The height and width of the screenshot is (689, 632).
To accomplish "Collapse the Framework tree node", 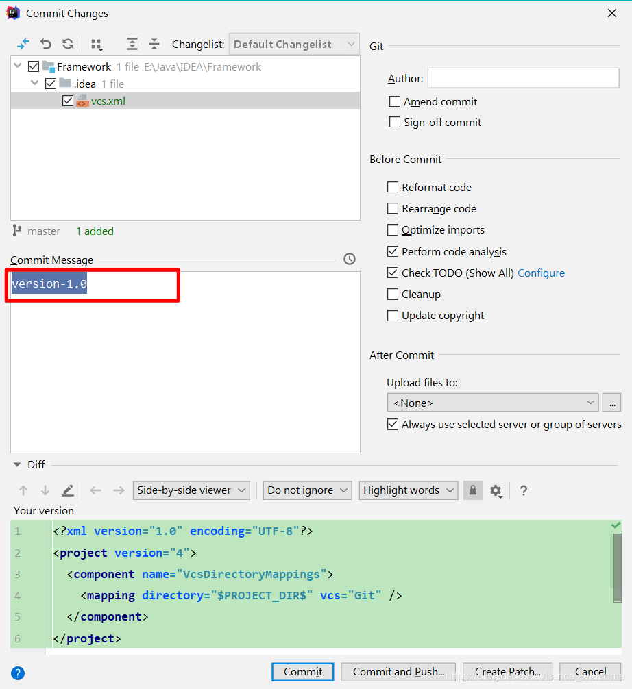I will tap(18, 66).
